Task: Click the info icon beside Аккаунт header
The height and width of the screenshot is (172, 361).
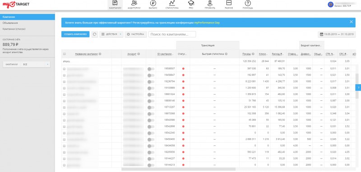Action: (139, 54)
